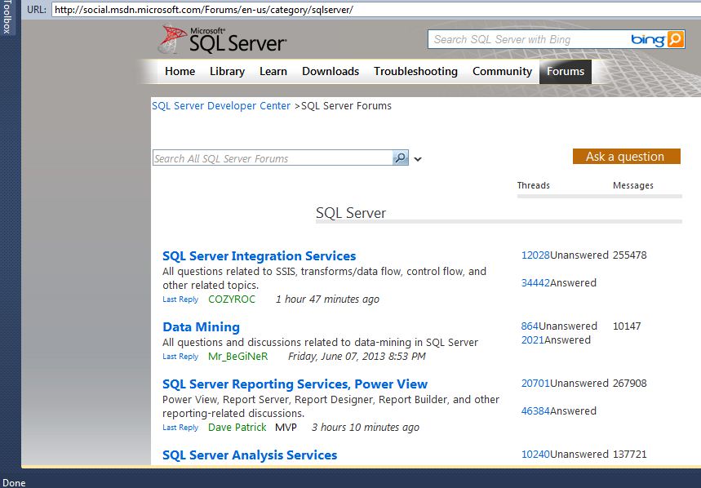Open Mr_BeGiNeR user profile link
The height and width of the screenshot is (488, 701).
tap(237, 357)
